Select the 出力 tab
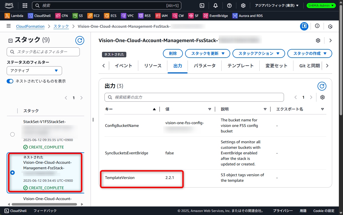 pos(178,66)
